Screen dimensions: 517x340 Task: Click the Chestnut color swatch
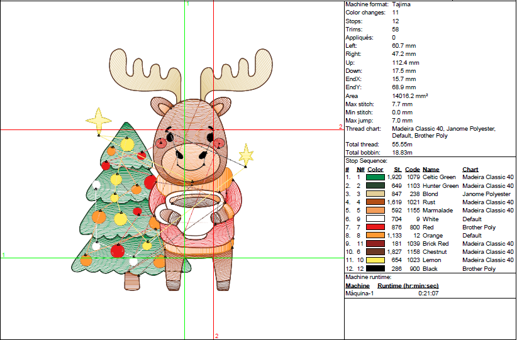coord(375,252)
